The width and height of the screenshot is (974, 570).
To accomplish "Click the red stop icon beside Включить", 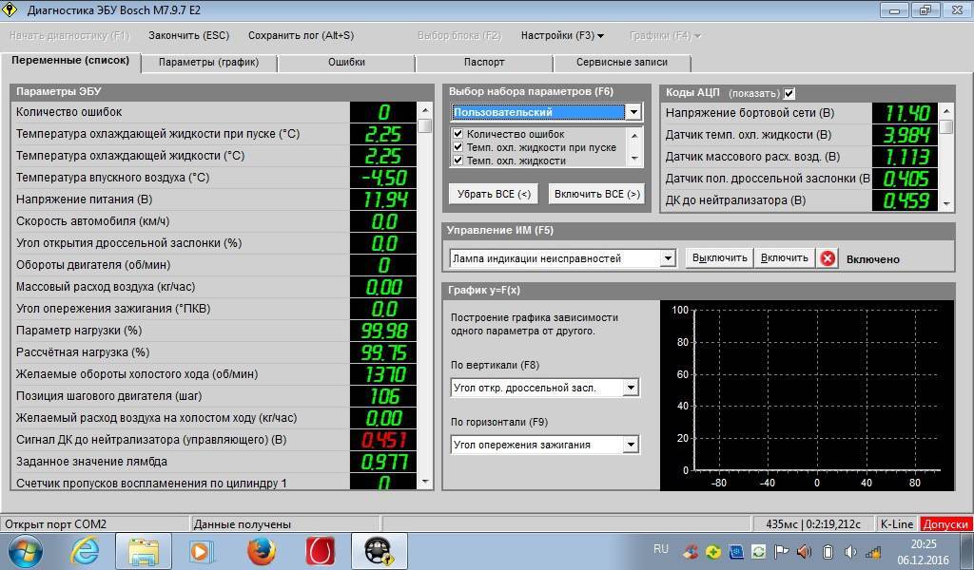I will click(x=828, y=258).
